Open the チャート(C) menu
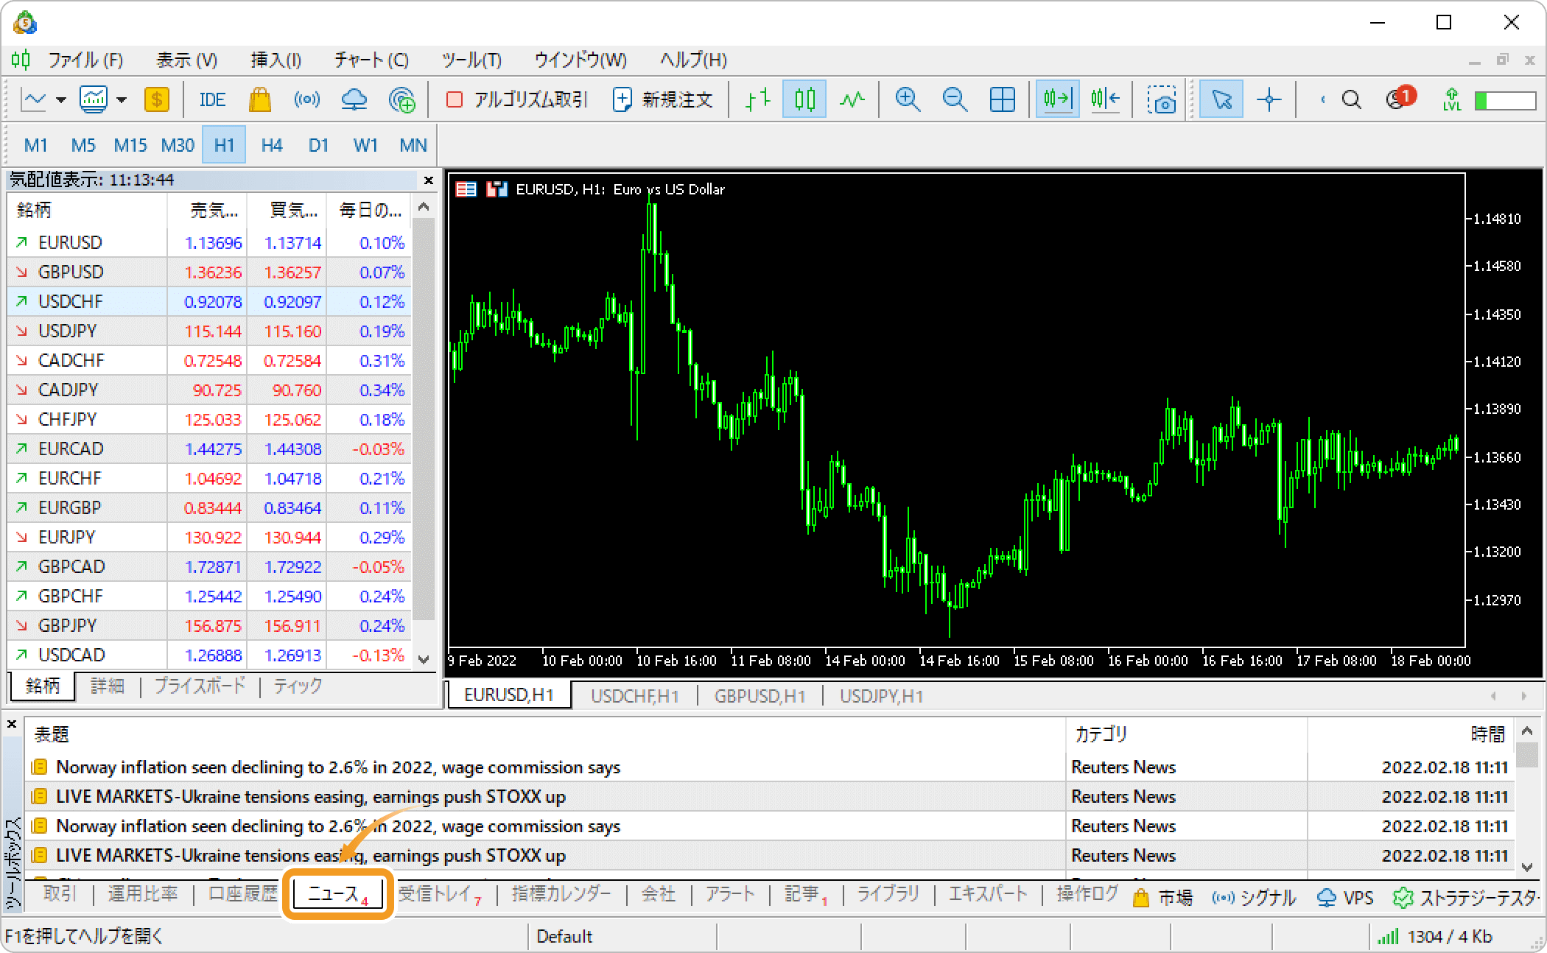The image size is (1547, 953). (x=371, y=60)
